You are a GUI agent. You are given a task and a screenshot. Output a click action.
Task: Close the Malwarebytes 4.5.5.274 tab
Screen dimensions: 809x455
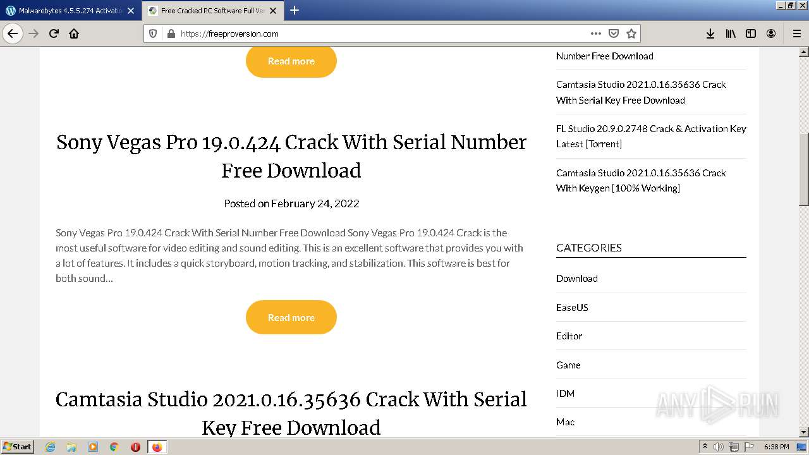pos(131,11)
